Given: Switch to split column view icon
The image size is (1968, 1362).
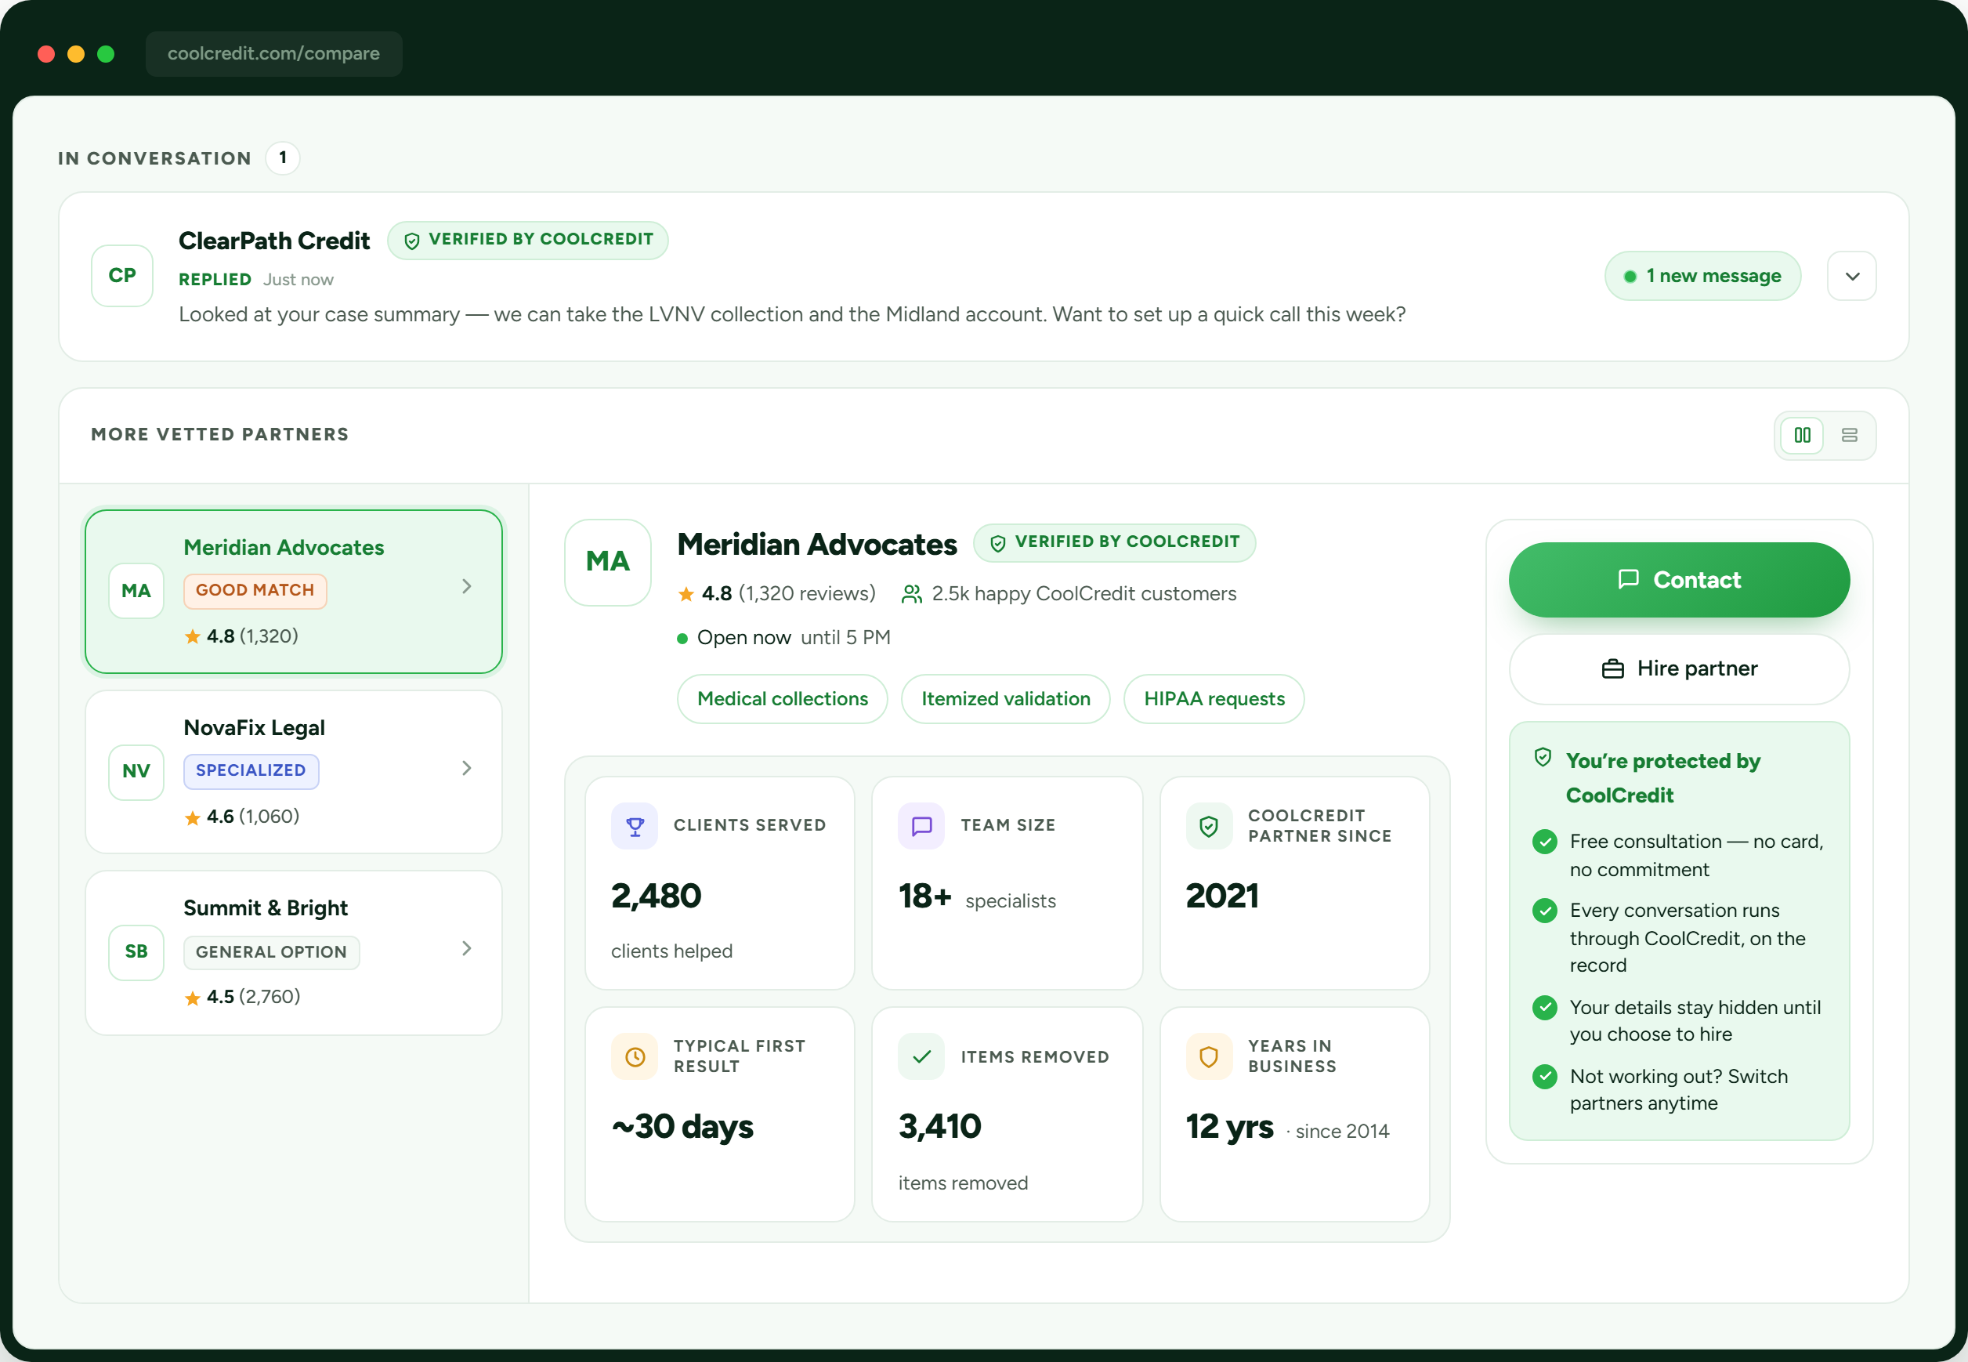Looking at the screenshot, I should click(1802, 435).
